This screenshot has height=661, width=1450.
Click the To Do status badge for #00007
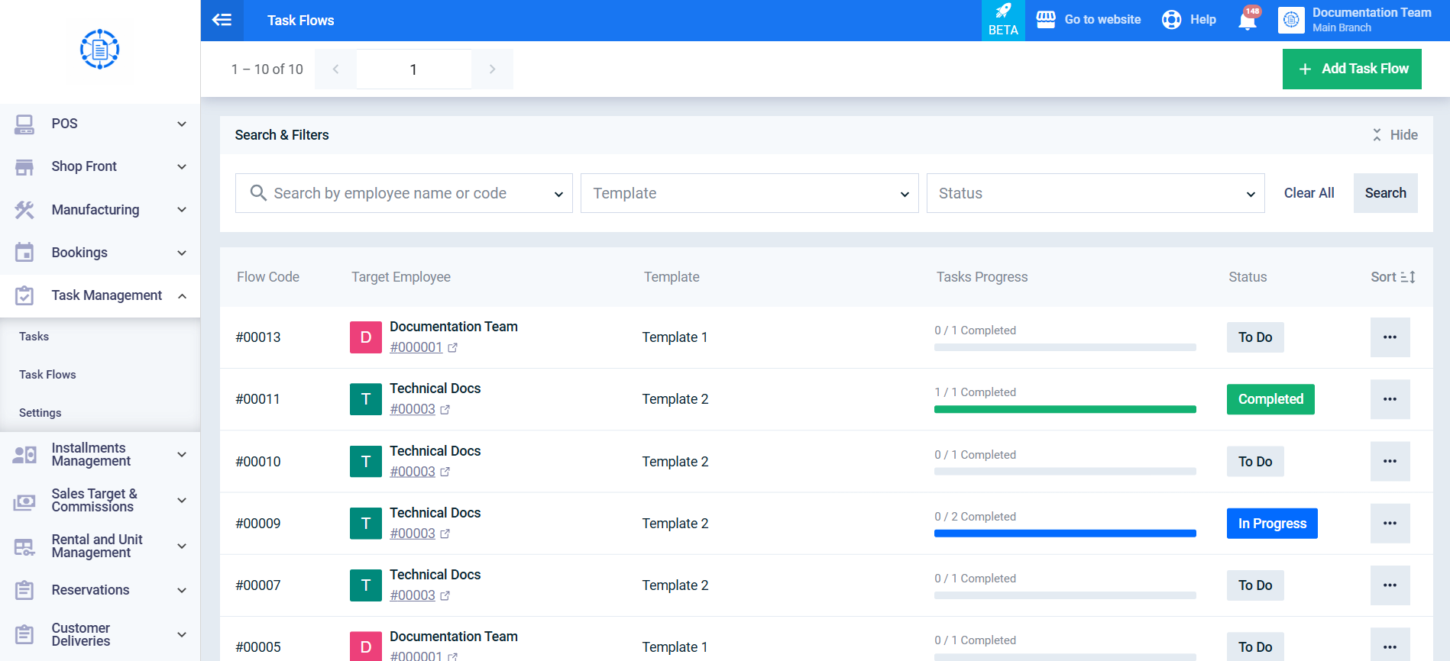1255,585
